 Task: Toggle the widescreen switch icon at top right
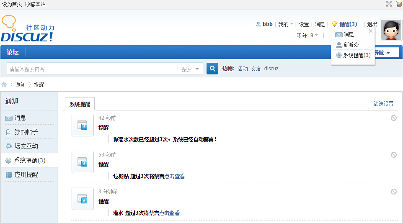(389, 4)
